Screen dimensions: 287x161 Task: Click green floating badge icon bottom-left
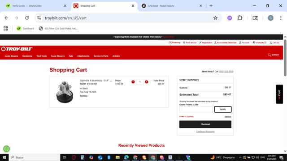6,149
